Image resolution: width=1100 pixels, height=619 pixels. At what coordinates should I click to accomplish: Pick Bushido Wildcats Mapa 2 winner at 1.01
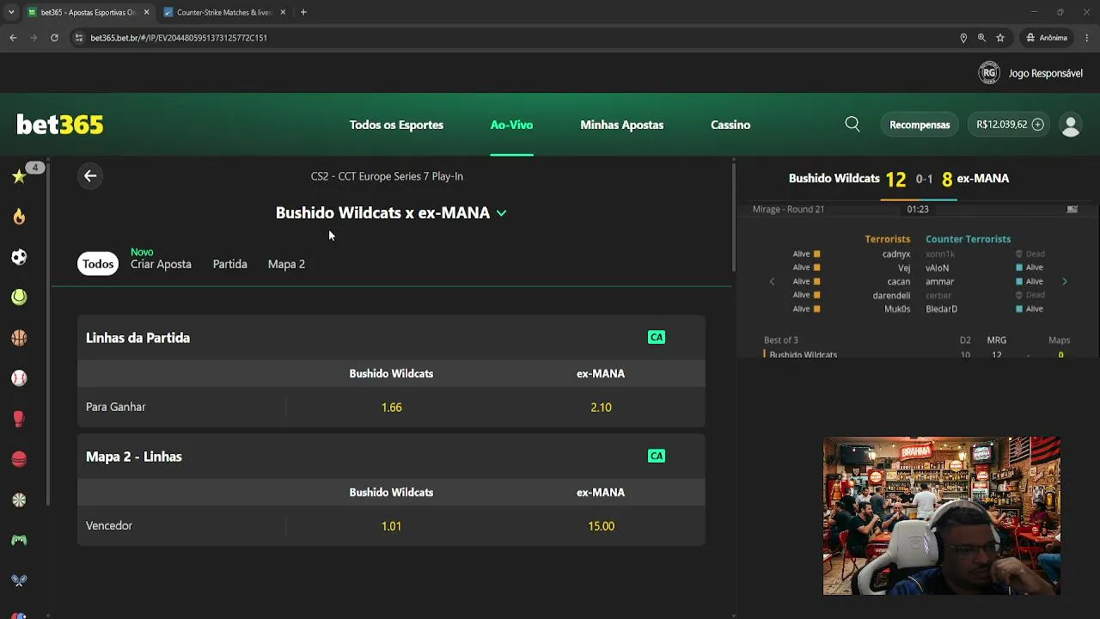[x=391, y=525]
